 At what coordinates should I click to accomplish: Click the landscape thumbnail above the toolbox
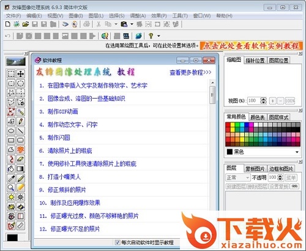[x=16, y=61]
